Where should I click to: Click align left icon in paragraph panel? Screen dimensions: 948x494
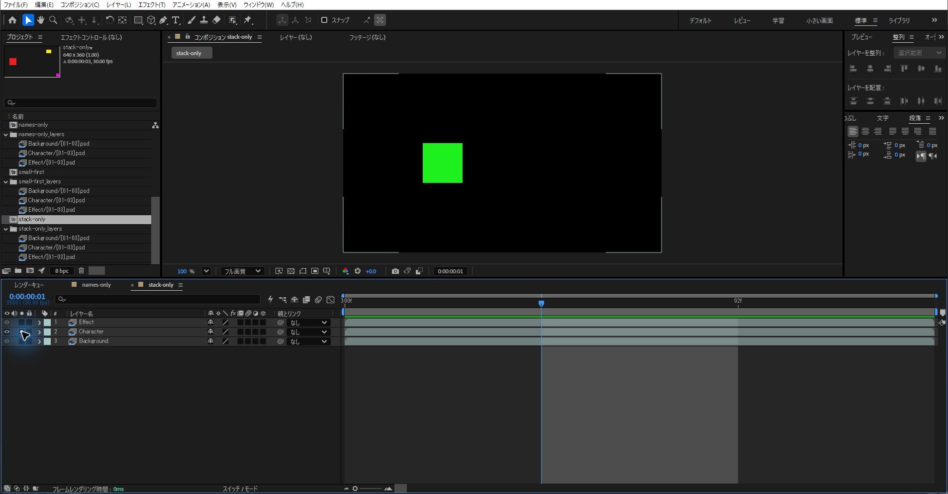853,132
